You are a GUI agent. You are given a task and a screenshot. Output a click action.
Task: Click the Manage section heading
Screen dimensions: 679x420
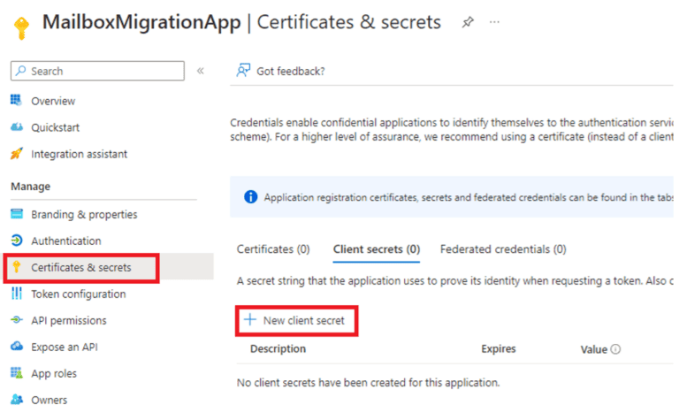click(x=30, y=187)
